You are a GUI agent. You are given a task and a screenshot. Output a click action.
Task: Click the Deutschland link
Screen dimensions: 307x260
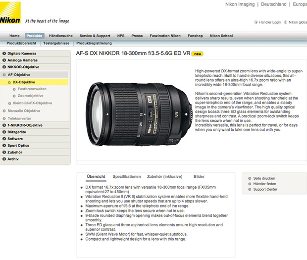click(273, 4)
